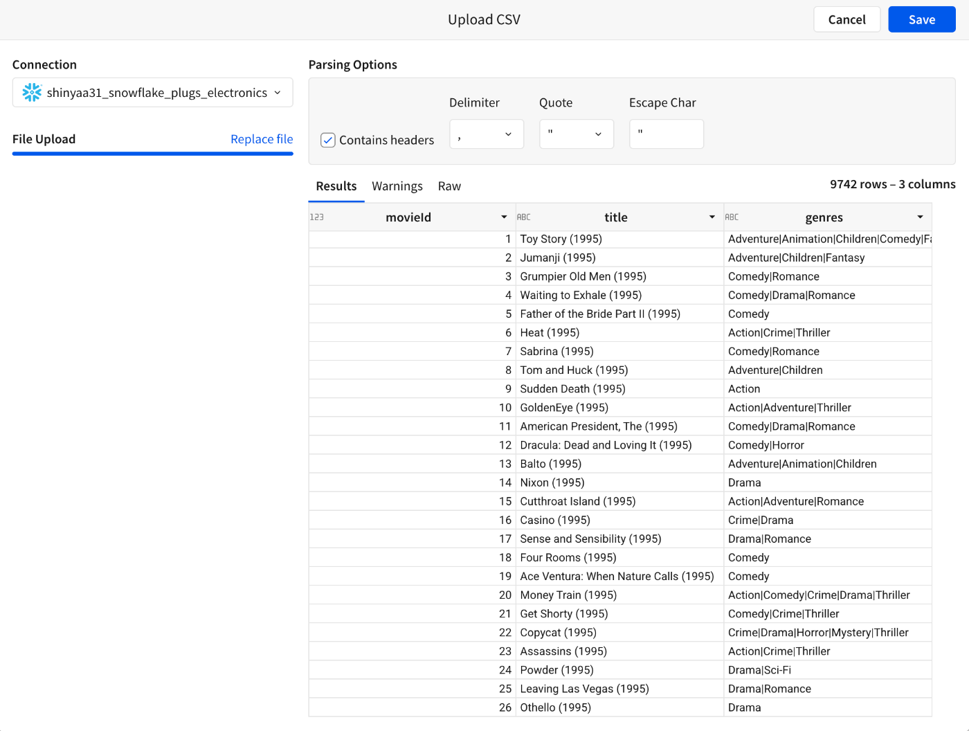Select the Toy Story (1995) cell
This screenshot has height=731, width=969.
[x=619, y=239]
